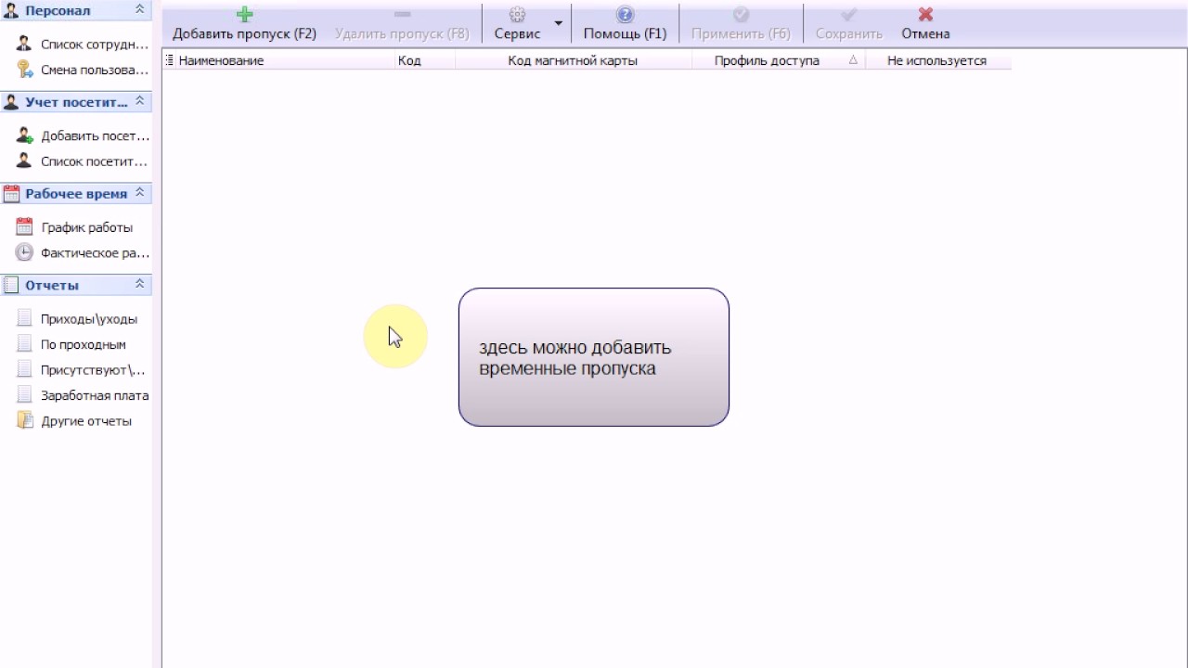
Task: Click the Фактическое рабочее время clock icon
Action: [x=24, y=252]
